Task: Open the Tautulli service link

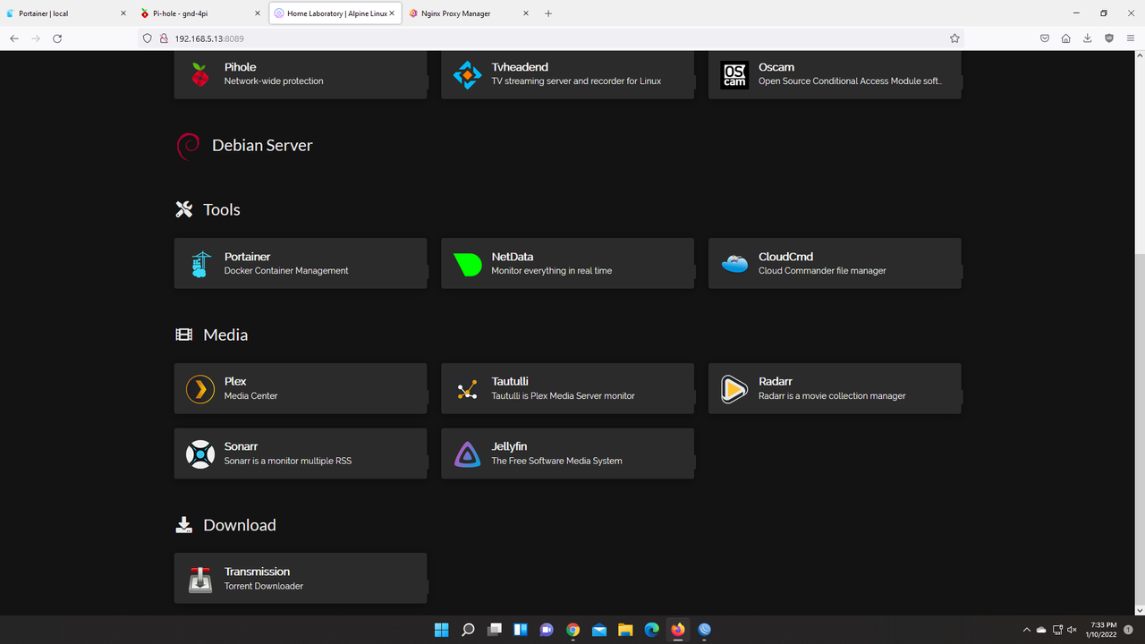Action: (567, 388)
